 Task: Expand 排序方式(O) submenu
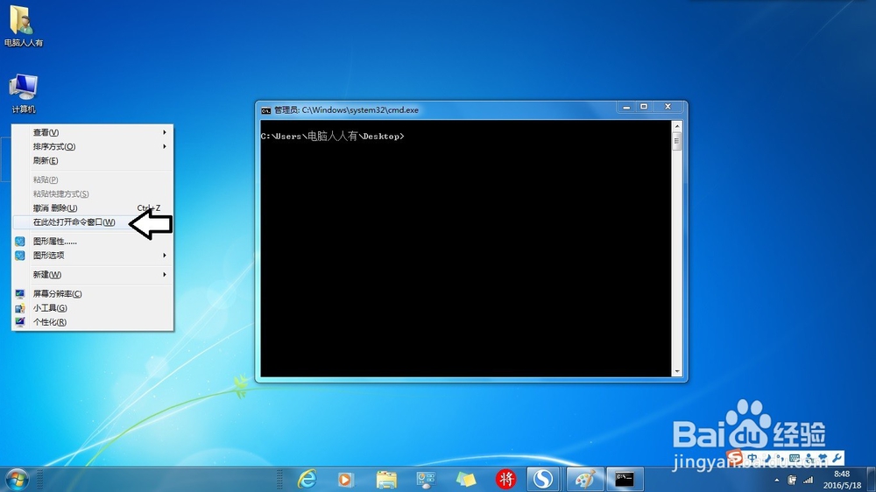coord(93,146)
